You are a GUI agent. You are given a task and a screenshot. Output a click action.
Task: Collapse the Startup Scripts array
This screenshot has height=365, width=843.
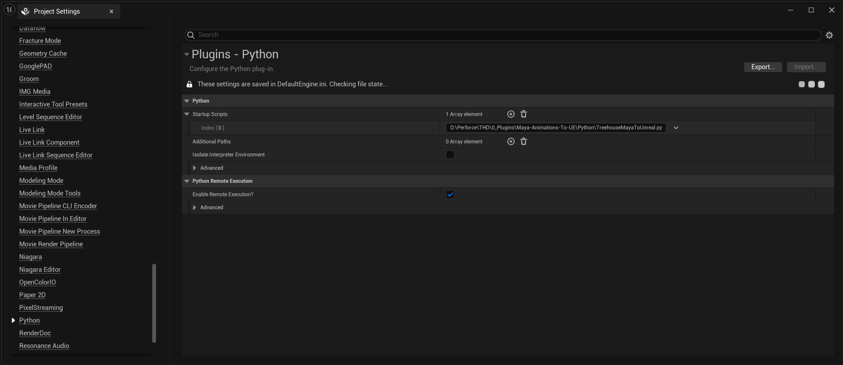click(187, 114)
